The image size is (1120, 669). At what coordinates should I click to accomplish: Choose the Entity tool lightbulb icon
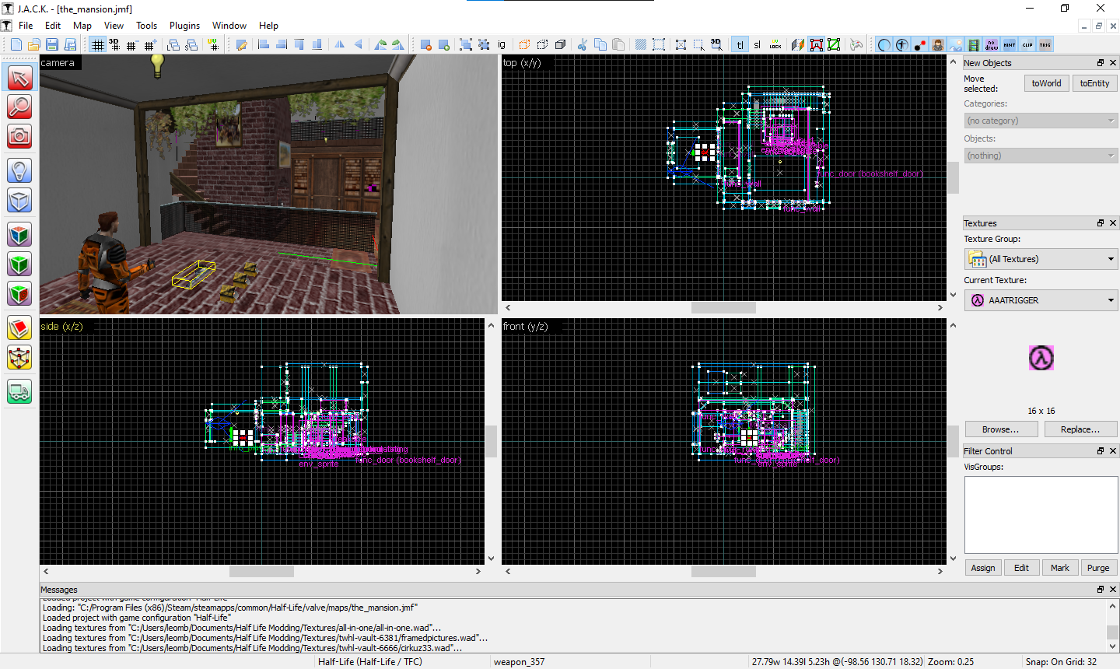19,170
